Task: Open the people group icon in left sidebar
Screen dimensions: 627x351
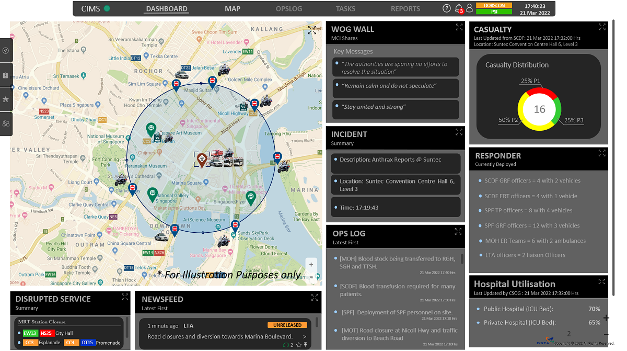Action: 6,123
